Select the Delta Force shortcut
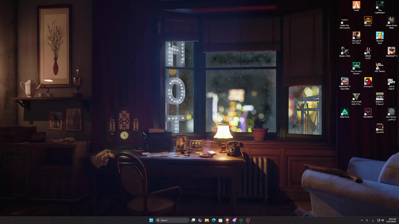The width and height of the screenshot is (399, 224). tap(344, 113)
